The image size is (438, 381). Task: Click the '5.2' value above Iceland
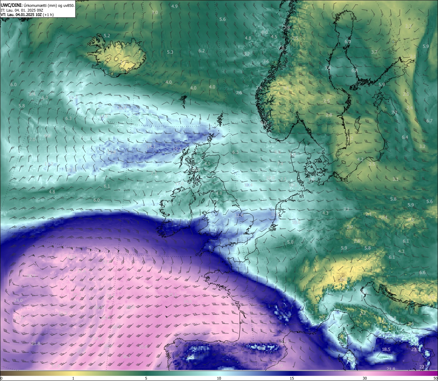[107, 36]
